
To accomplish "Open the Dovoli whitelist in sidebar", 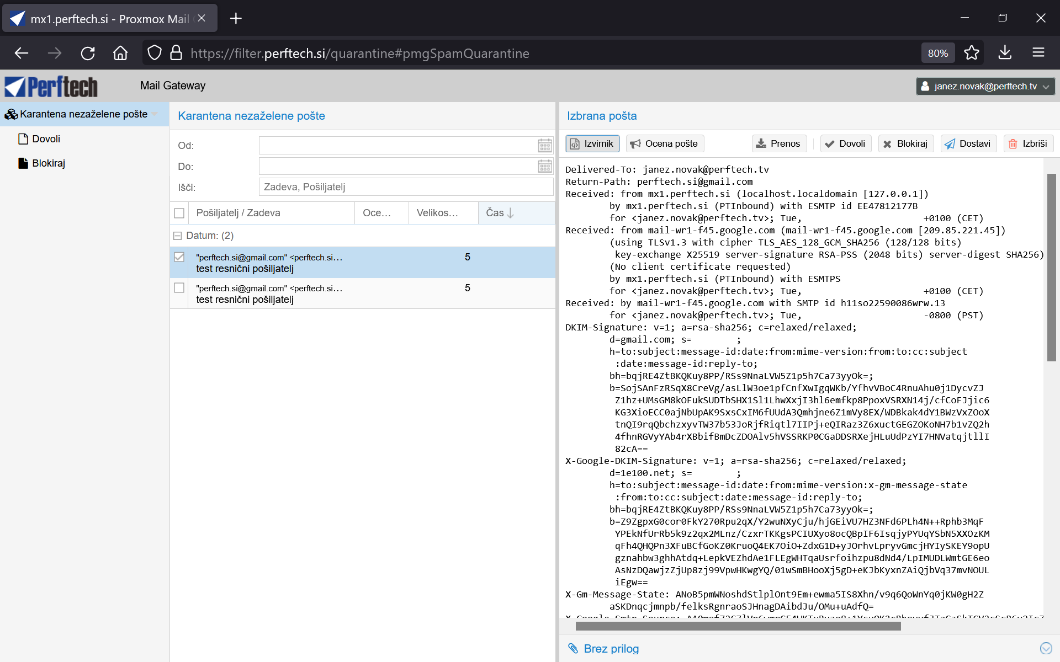I will [46, 139].
